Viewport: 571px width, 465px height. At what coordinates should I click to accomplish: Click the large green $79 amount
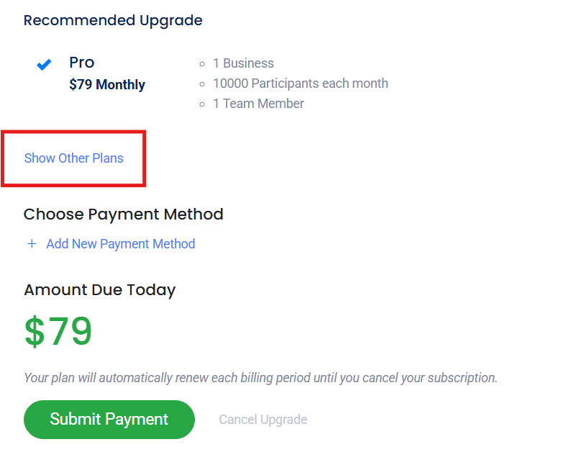[x=58, y=332]
